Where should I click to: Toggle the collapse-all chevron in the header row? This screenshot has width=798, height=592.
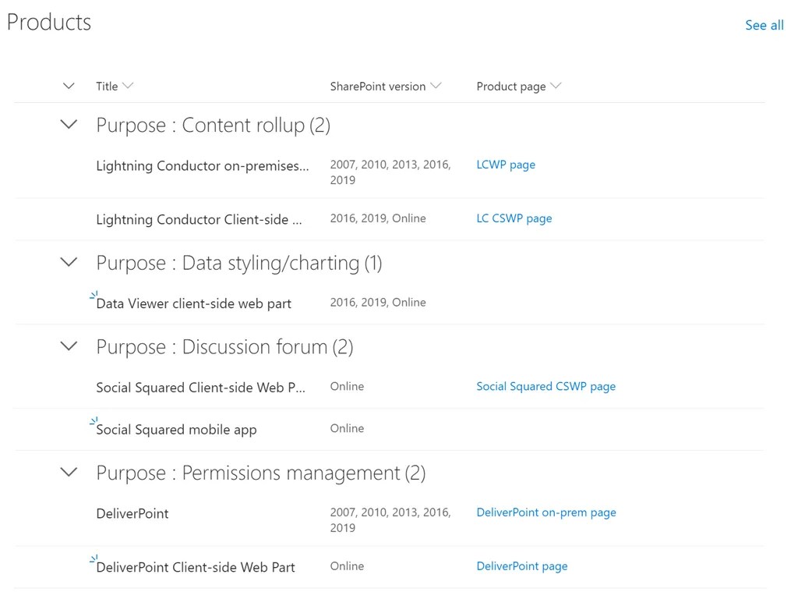(x=69, y=87)
